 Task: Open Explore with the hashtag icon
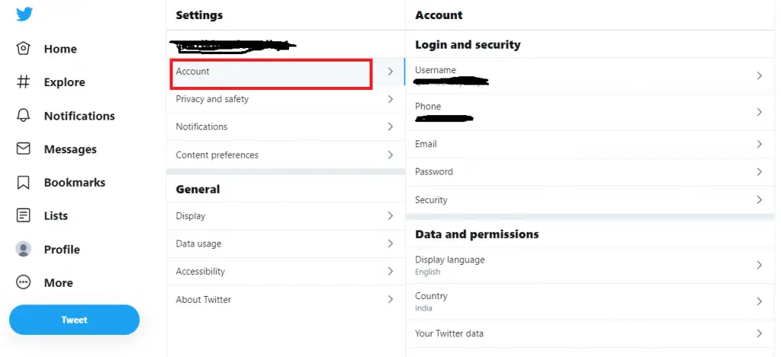[23, 82]
